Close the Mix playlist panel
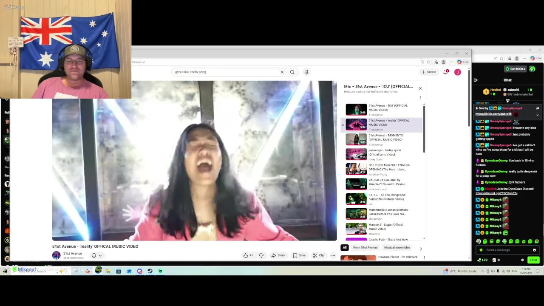 (420, 88)
